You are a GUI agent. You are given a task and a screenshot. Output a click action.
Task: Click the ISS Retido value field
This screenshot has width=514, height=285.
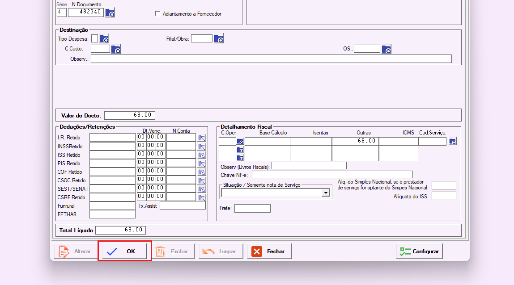pos(112,155)
